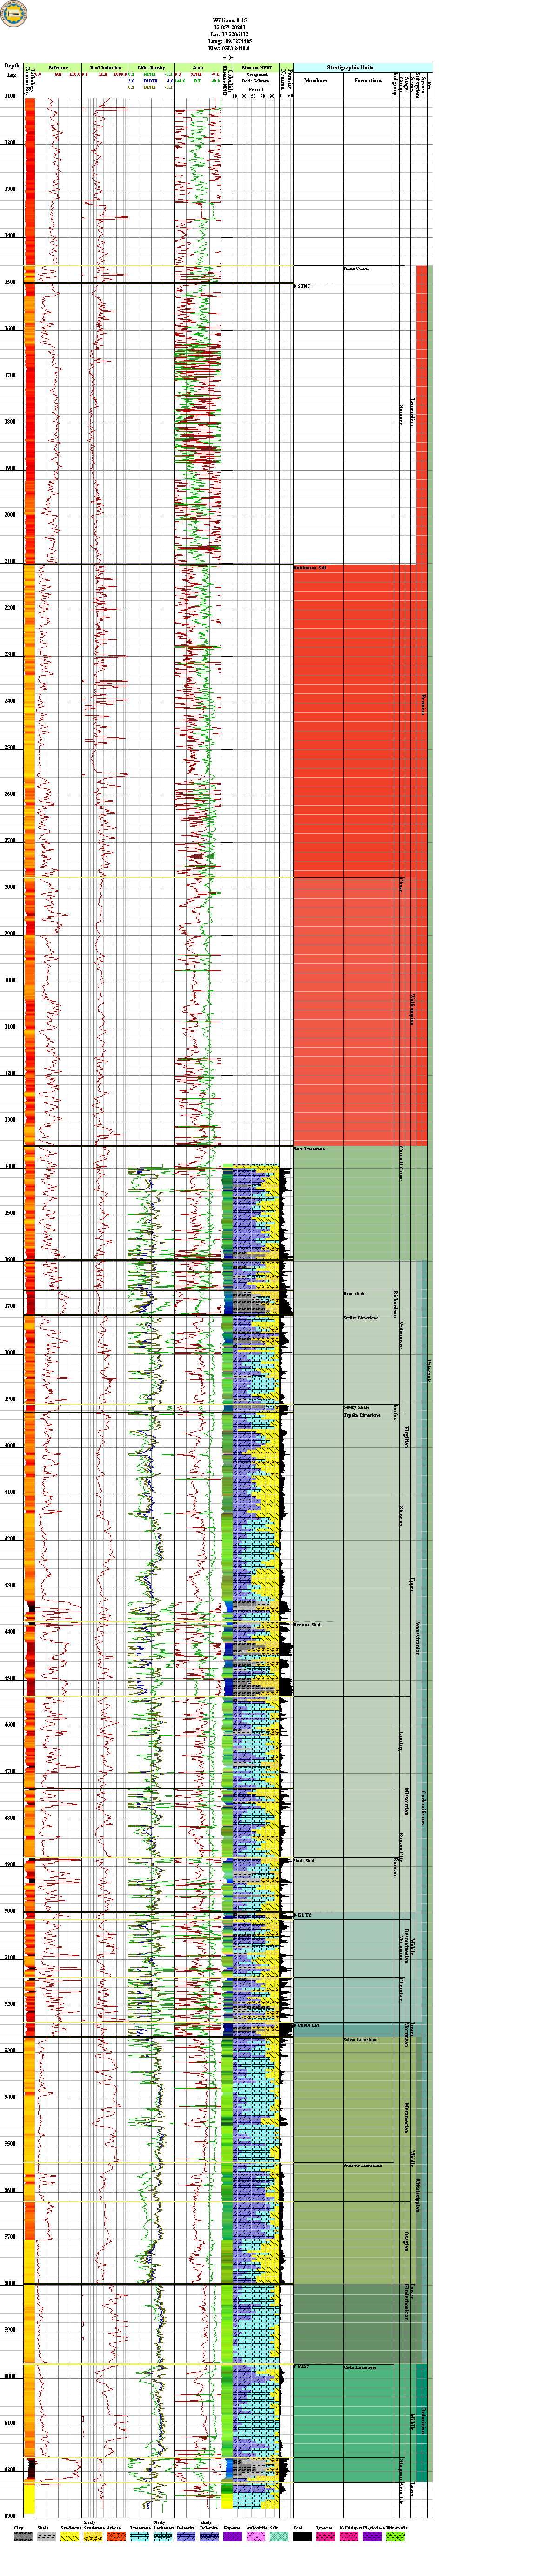Screen dimensions: 549x2576
Task: Click the Viola Limestone formation label
Action: 360,2367
